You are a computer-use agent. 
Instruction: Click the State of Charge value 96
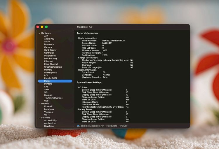click(x=132, y=68)
